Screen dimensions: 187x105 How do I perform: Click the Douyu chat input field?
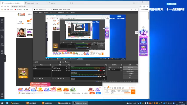tap(120, 92)
